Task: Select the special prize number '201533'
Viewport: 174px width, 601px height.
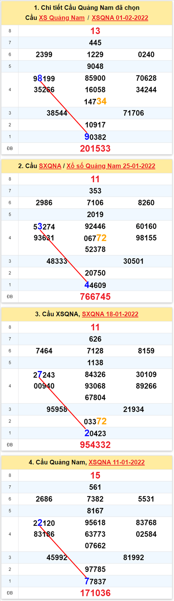Action: 95,148
